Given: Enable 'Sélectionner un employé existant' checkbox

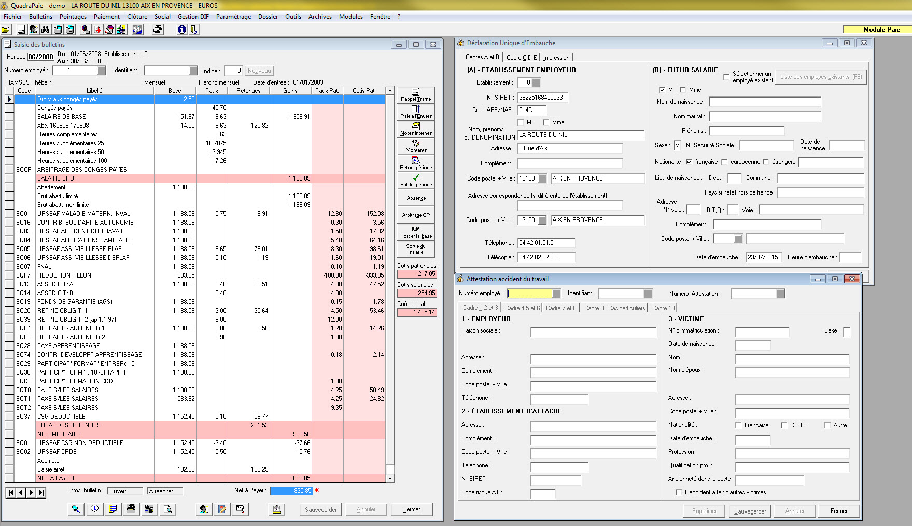Looking at the screenshot, I should coord(726,77).
